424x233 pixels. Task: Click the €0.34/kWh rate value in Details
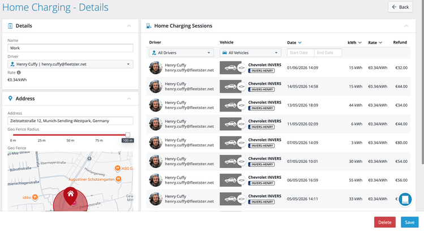point(17,80)
